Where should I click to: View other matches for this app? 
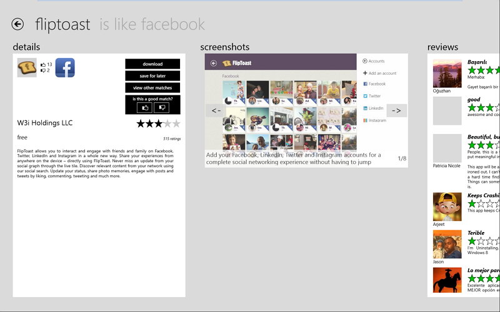pyautogui.click(x=152, y=87)
